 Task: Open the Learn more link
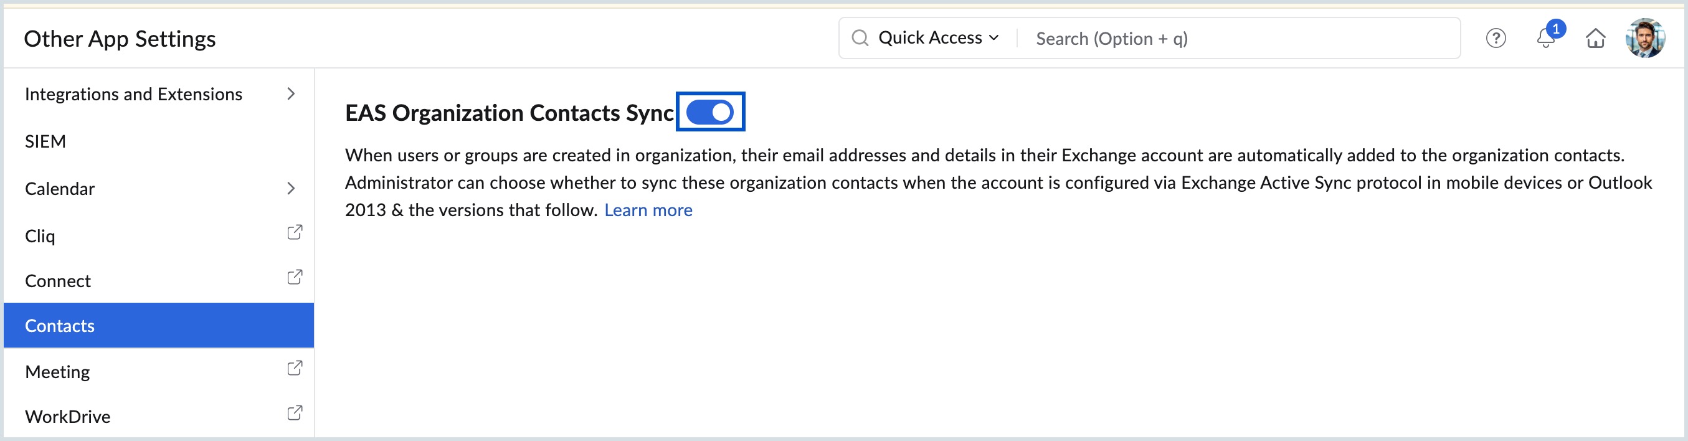coord(647,211)
